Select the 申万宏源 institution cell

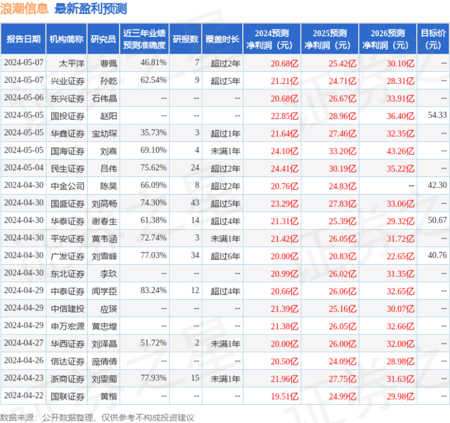pyautogui.click(x=68, y=326)
